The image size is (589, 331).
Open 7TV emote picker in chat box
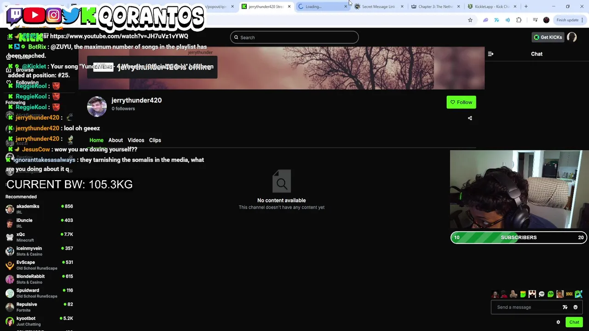pyautogui.click(x=565, y=307)
